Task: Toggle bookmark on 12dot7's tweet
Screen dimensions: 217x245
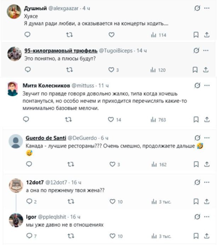Action: 195,202
